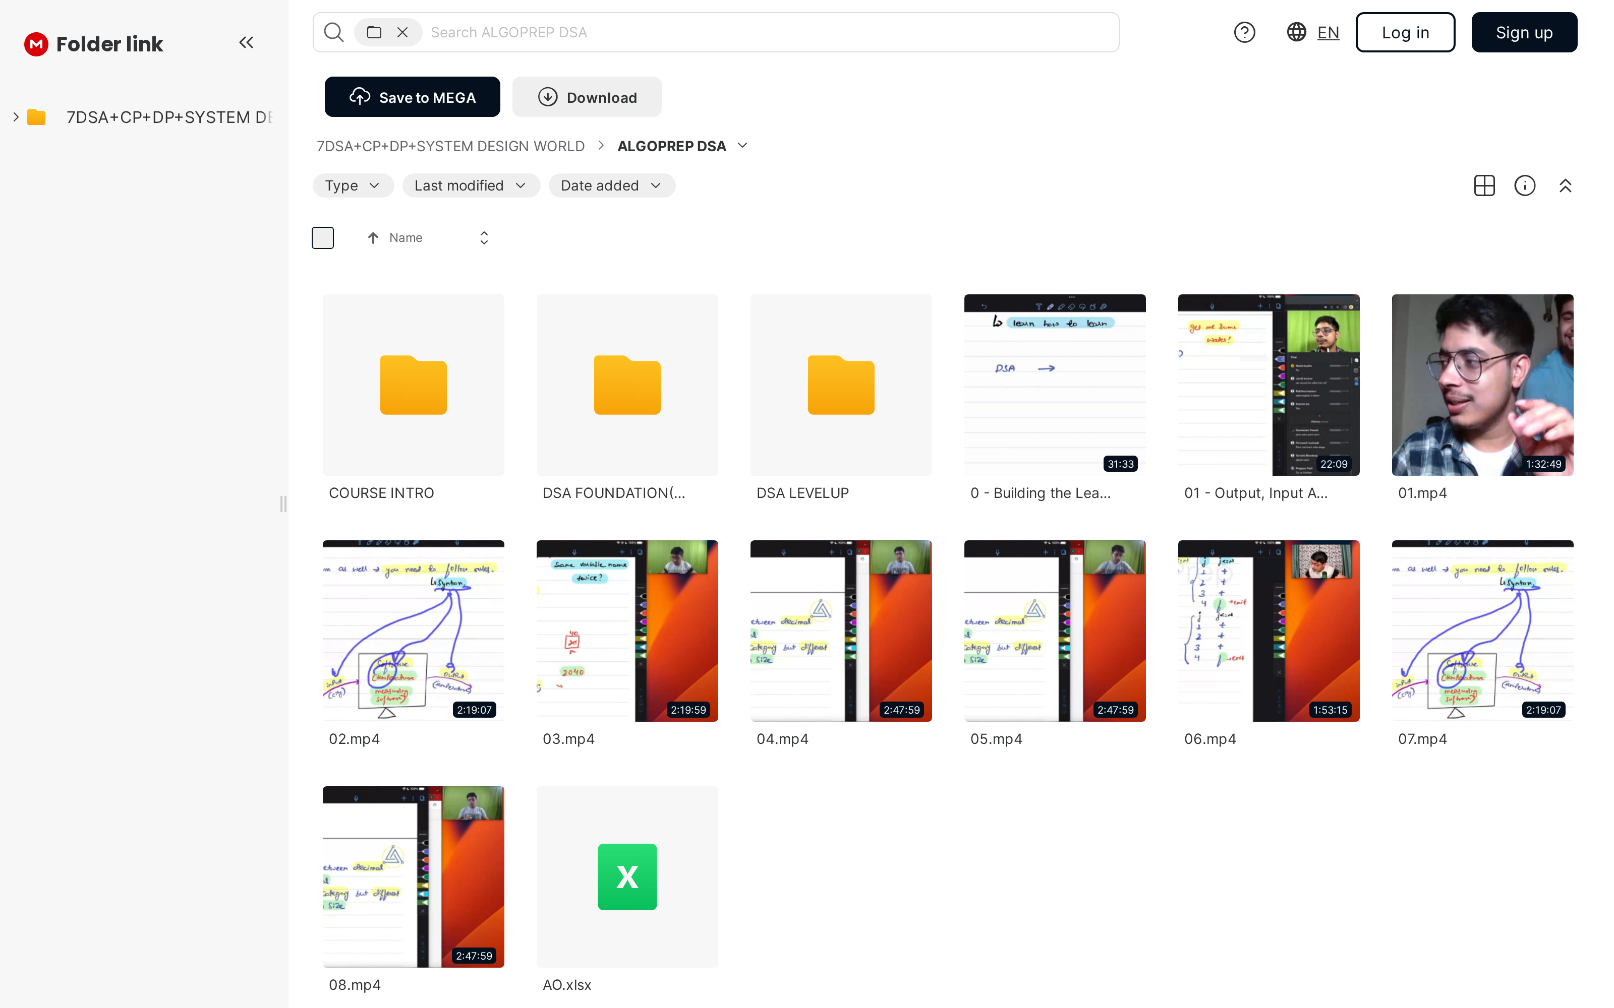The width and height of the screenshot is (1614, 1008).
Task: Click the 08.mp4 file name
Action: [x=355, y=985]
